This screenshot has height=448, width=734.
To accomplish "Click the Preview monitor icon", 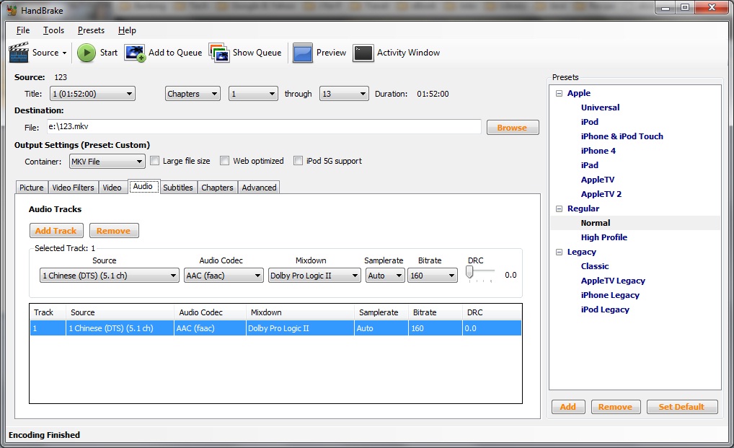I will [x=303, y=53].
